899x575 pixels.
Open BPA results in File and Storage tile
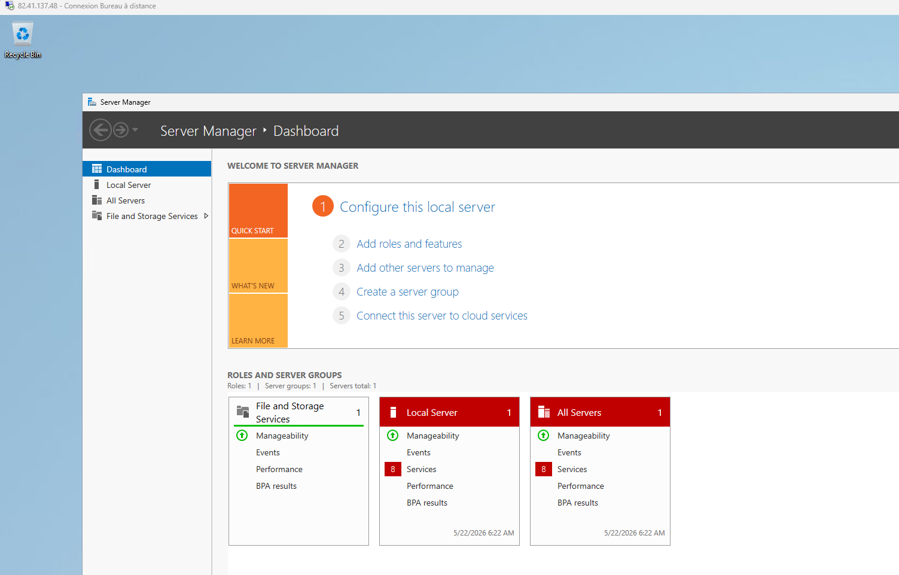coord(276,486)
